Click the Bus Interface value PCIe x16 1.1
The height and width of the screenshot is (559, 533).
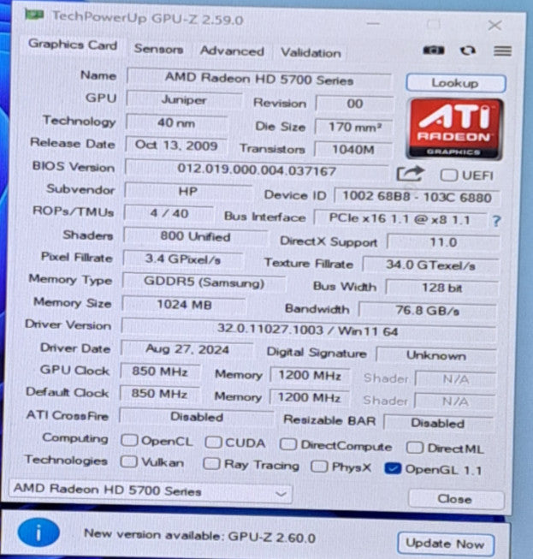click(400, 219)
